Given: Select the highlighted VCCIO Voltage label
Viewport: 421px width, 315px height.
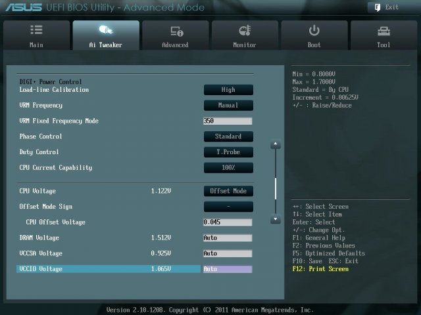Looking at the screenshot, I should tap(41, 269).
